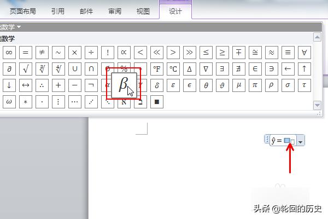
Task: Insert the there-exists symbol
Action: (x=222, y=69)
